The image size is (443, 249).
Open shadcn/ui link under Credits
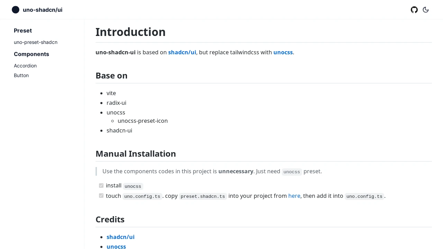tap(120, 237)
